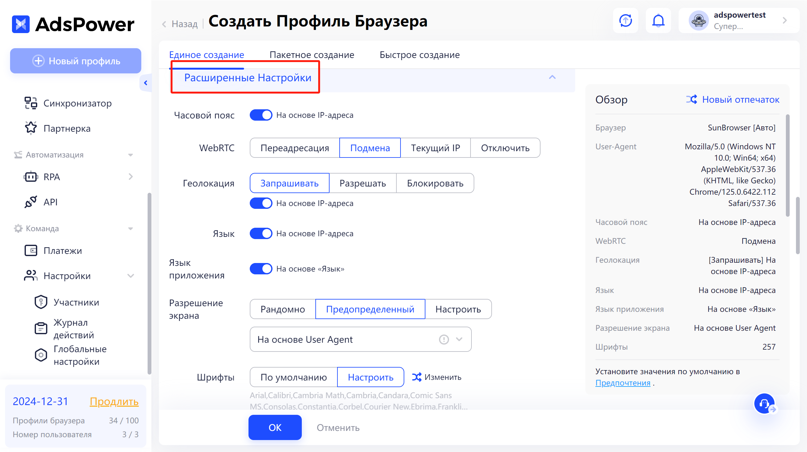The height and width of the screenshot is (452, 807).
Task: Click Изменить fonts link
Action: (443, 377)
